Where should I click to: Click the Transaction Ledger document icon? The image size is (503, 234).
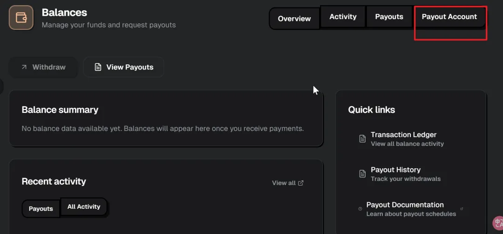(362, 138)
